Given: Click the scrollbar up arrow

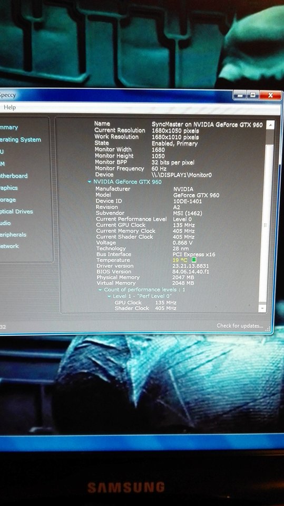Looking at the screenshot, I should point(270,124).
